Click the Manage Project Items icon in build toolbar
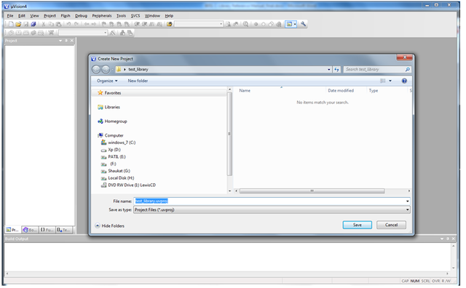 coord(123,33)
